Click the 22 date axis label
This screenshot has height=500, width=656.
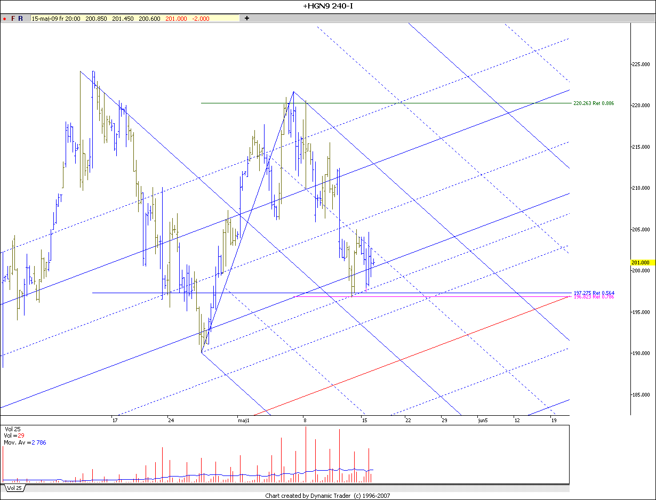click(x=408, y=420)
